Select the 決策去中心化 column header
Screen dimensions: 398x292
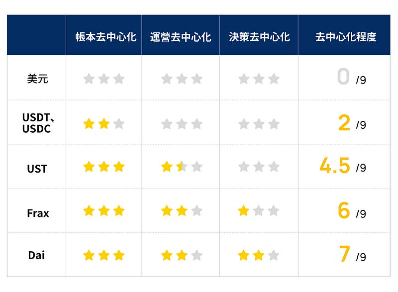(x=259, y=37)
